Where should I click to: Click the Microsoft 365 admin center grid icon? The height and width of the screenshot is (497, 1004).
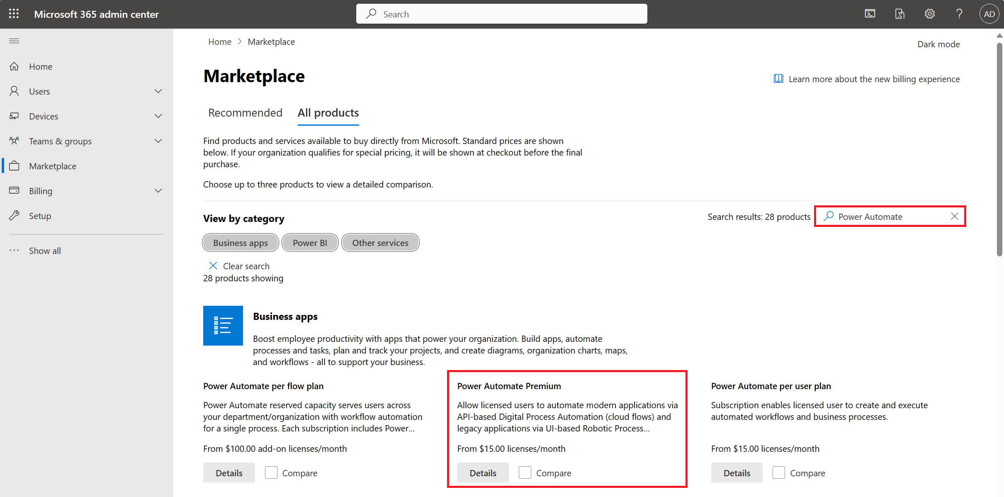point(13,13)
